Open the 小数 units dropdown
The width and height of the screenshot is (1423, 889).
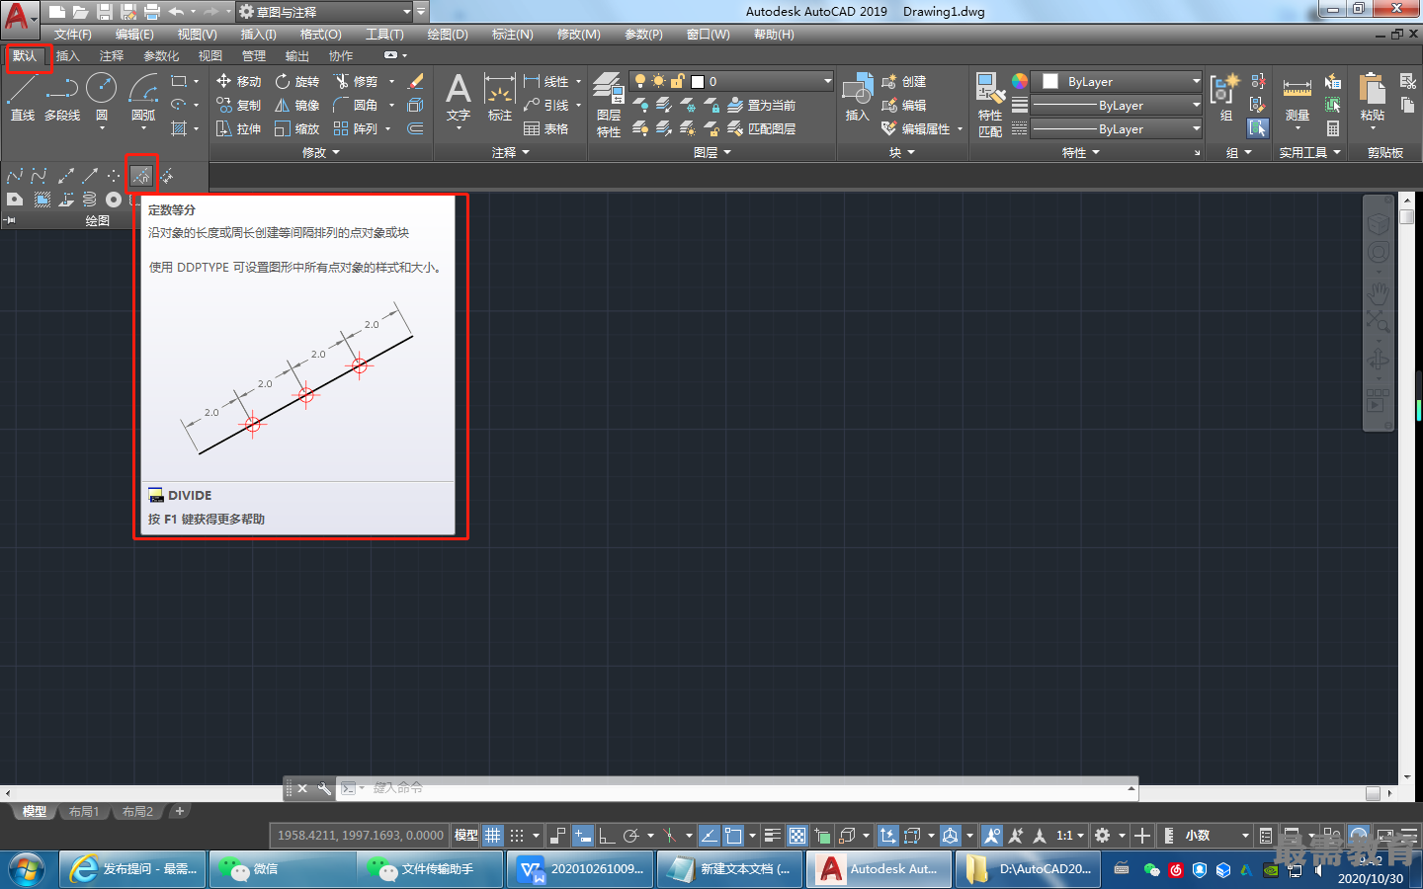1215,836
